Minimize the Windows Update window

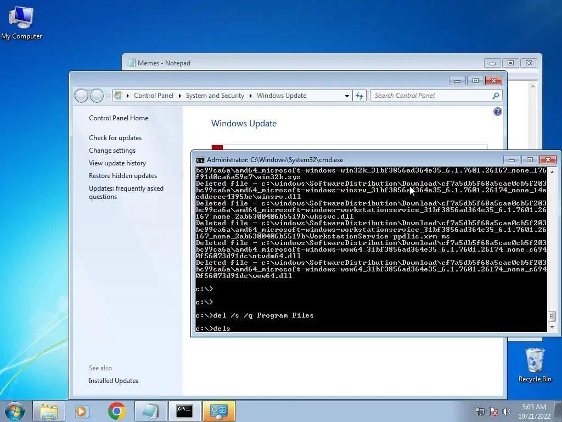pyautogui.click(x=457, y=81)
